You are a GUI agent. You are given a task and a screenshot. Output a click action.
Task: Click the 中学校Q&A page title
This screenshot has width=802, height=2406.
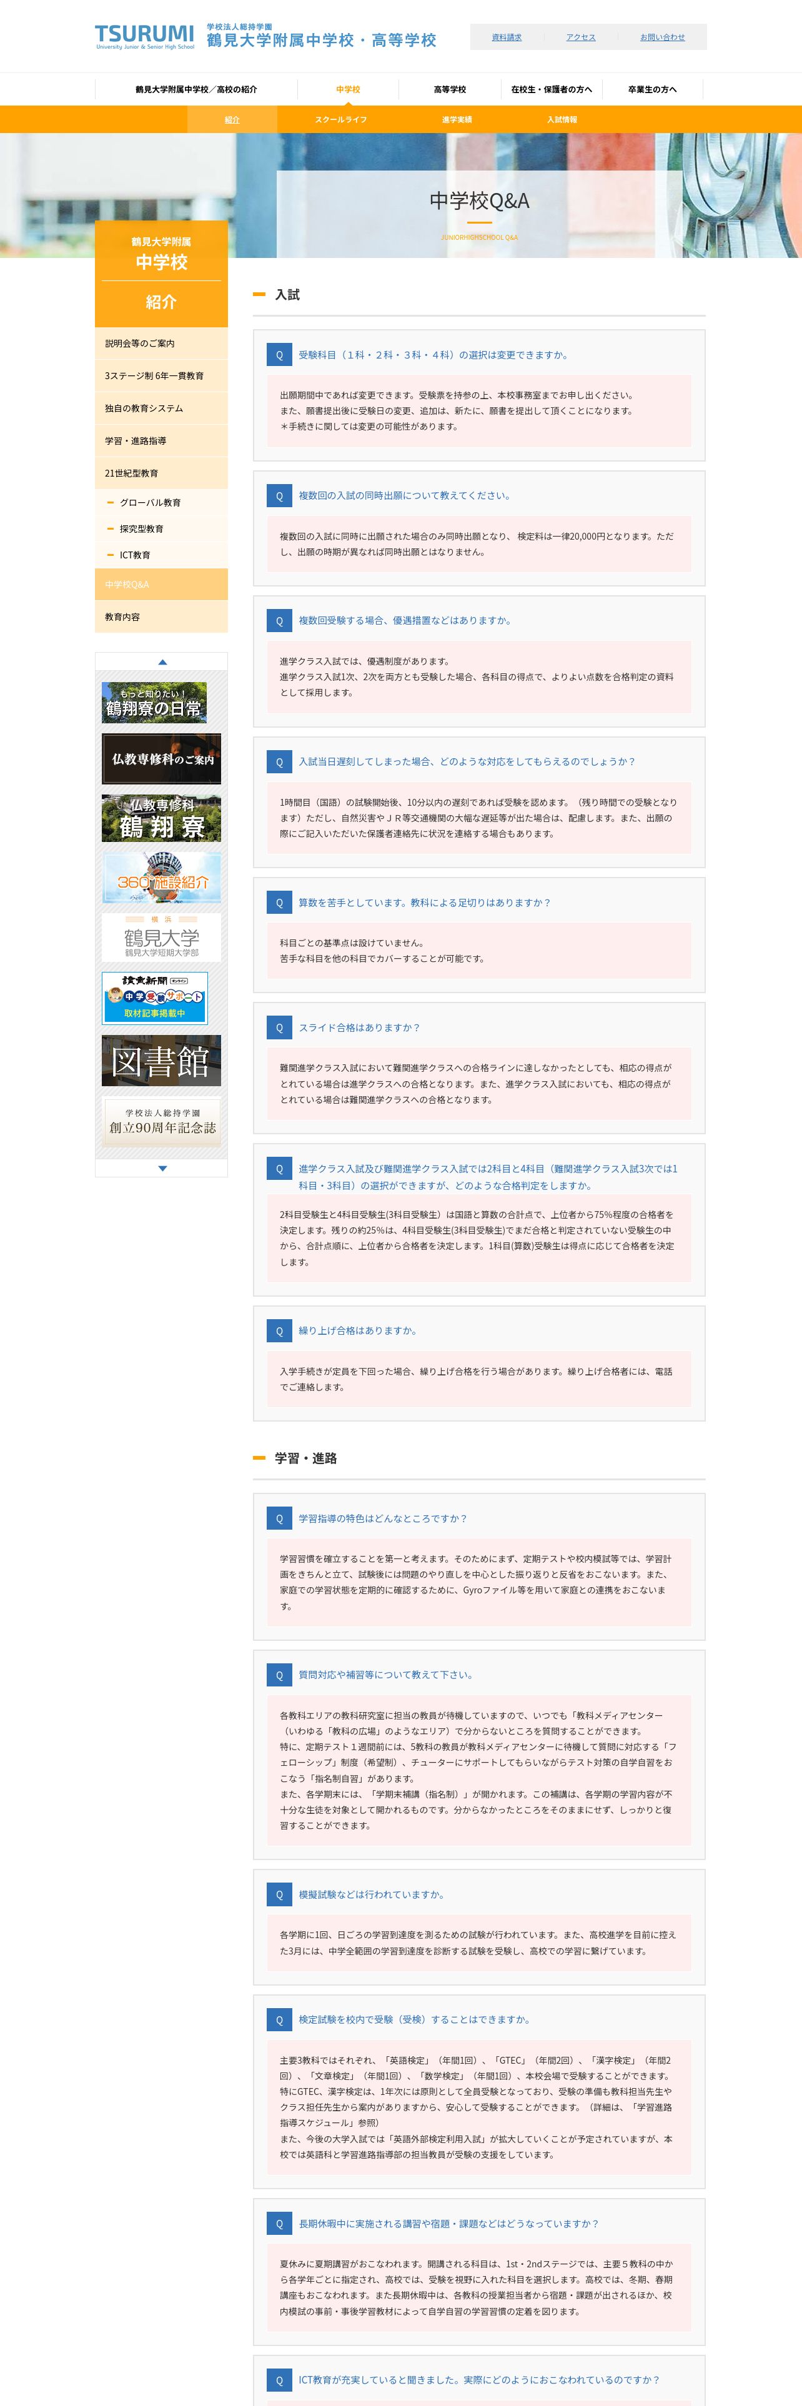479,200
